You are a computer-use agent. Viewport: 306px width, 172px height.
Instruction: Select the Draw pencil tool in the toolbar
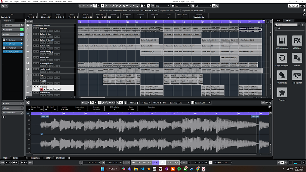pos(110,6)
